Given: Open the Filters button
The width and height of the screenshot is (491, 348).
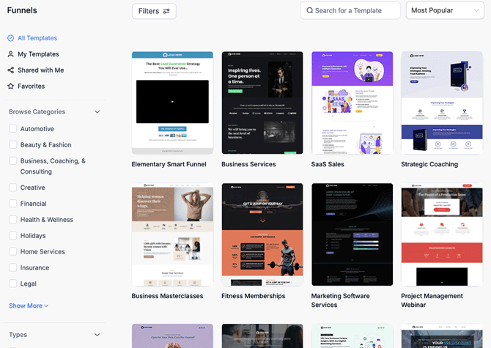Looking at the screenshot, I should (154, 11).
